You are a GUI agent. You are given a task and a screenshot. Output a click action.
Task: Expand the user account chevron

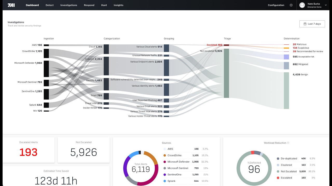[326, 5]
